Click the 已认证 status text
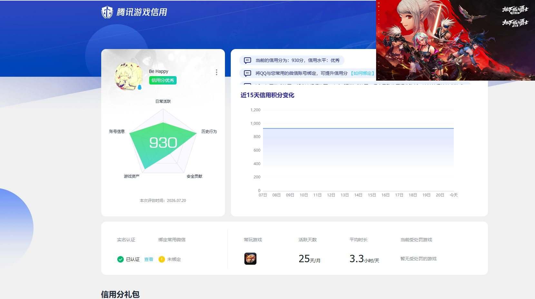This screenshot has width=535, height=299. pyautogui.click(x=133, y=259)
